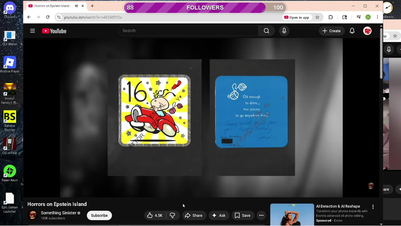The image size is (401, 226).
Task: Focus the YouTube search box
Action: point(188,31)
